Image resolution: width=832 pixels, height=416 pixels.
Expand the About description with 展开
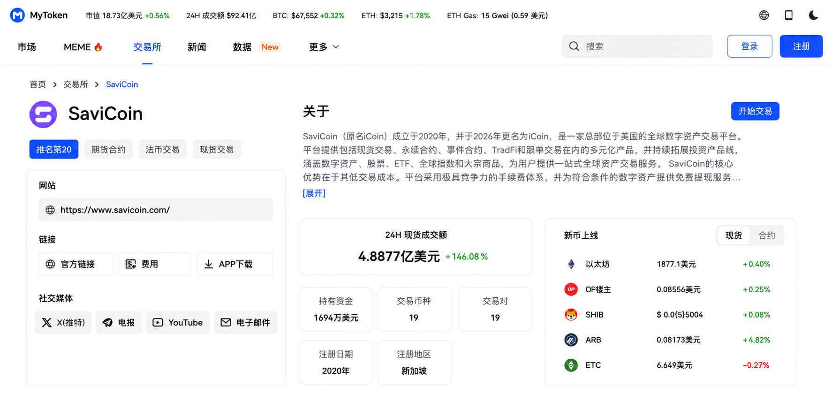[314, 193]
